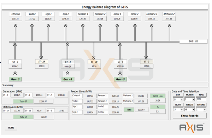
Task: Click the up arrow above Gen - 3
Action: pyautogui.click(x=15, y=73)
